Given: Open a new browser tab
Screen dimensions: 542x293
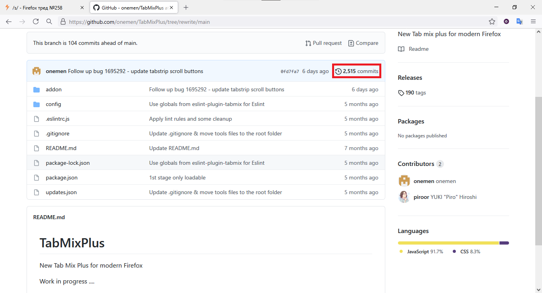Looking at the screenshot, I should click(x=186, y=8).
